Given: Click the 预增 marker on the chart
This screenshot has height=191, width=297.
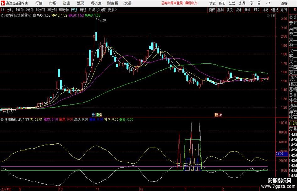Looking at the screenshot, I should click(x=218, y=114).
